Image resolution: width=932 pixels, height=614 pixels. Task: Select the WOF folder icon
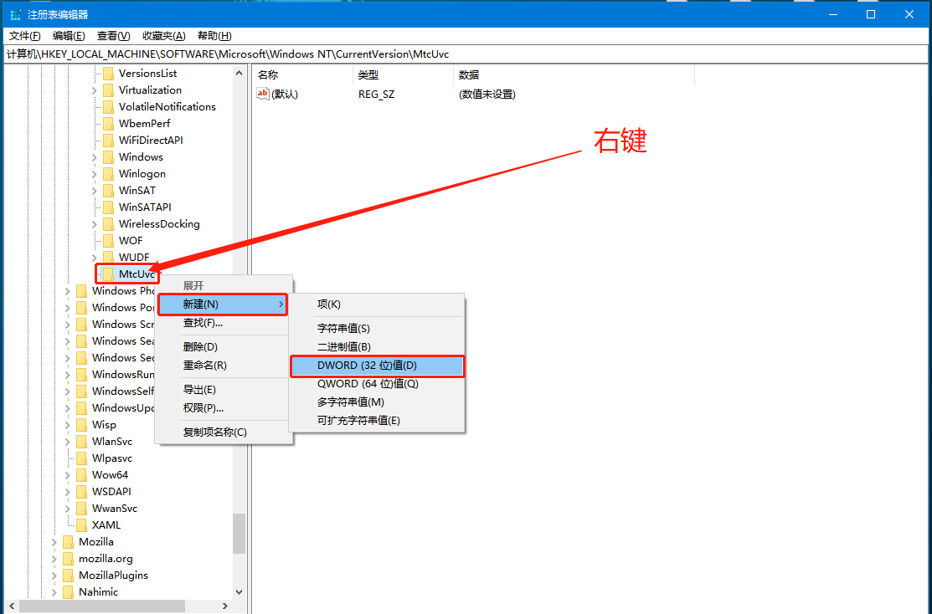108,240
